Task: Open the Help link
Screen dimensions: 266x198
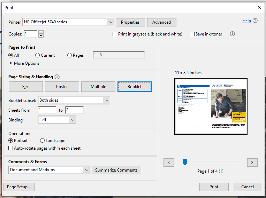Action: coord(246,21)
